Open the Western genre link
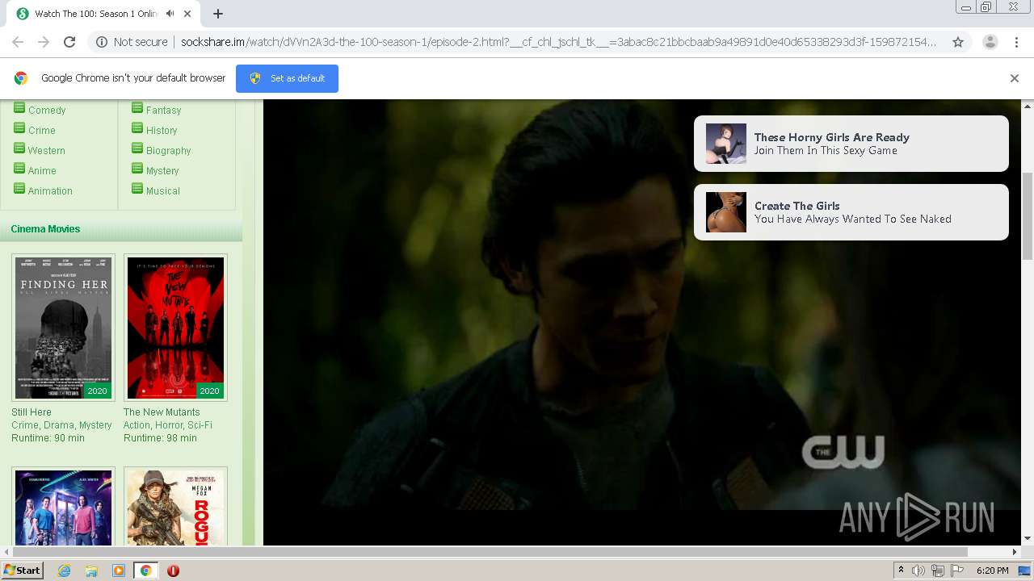 pos(47,151)
